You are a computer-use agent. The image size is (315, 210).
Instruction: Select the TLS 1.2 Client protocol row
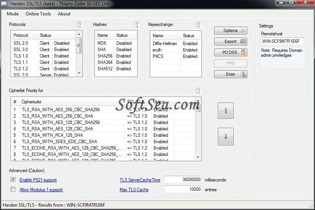click(x=44, y=69)
